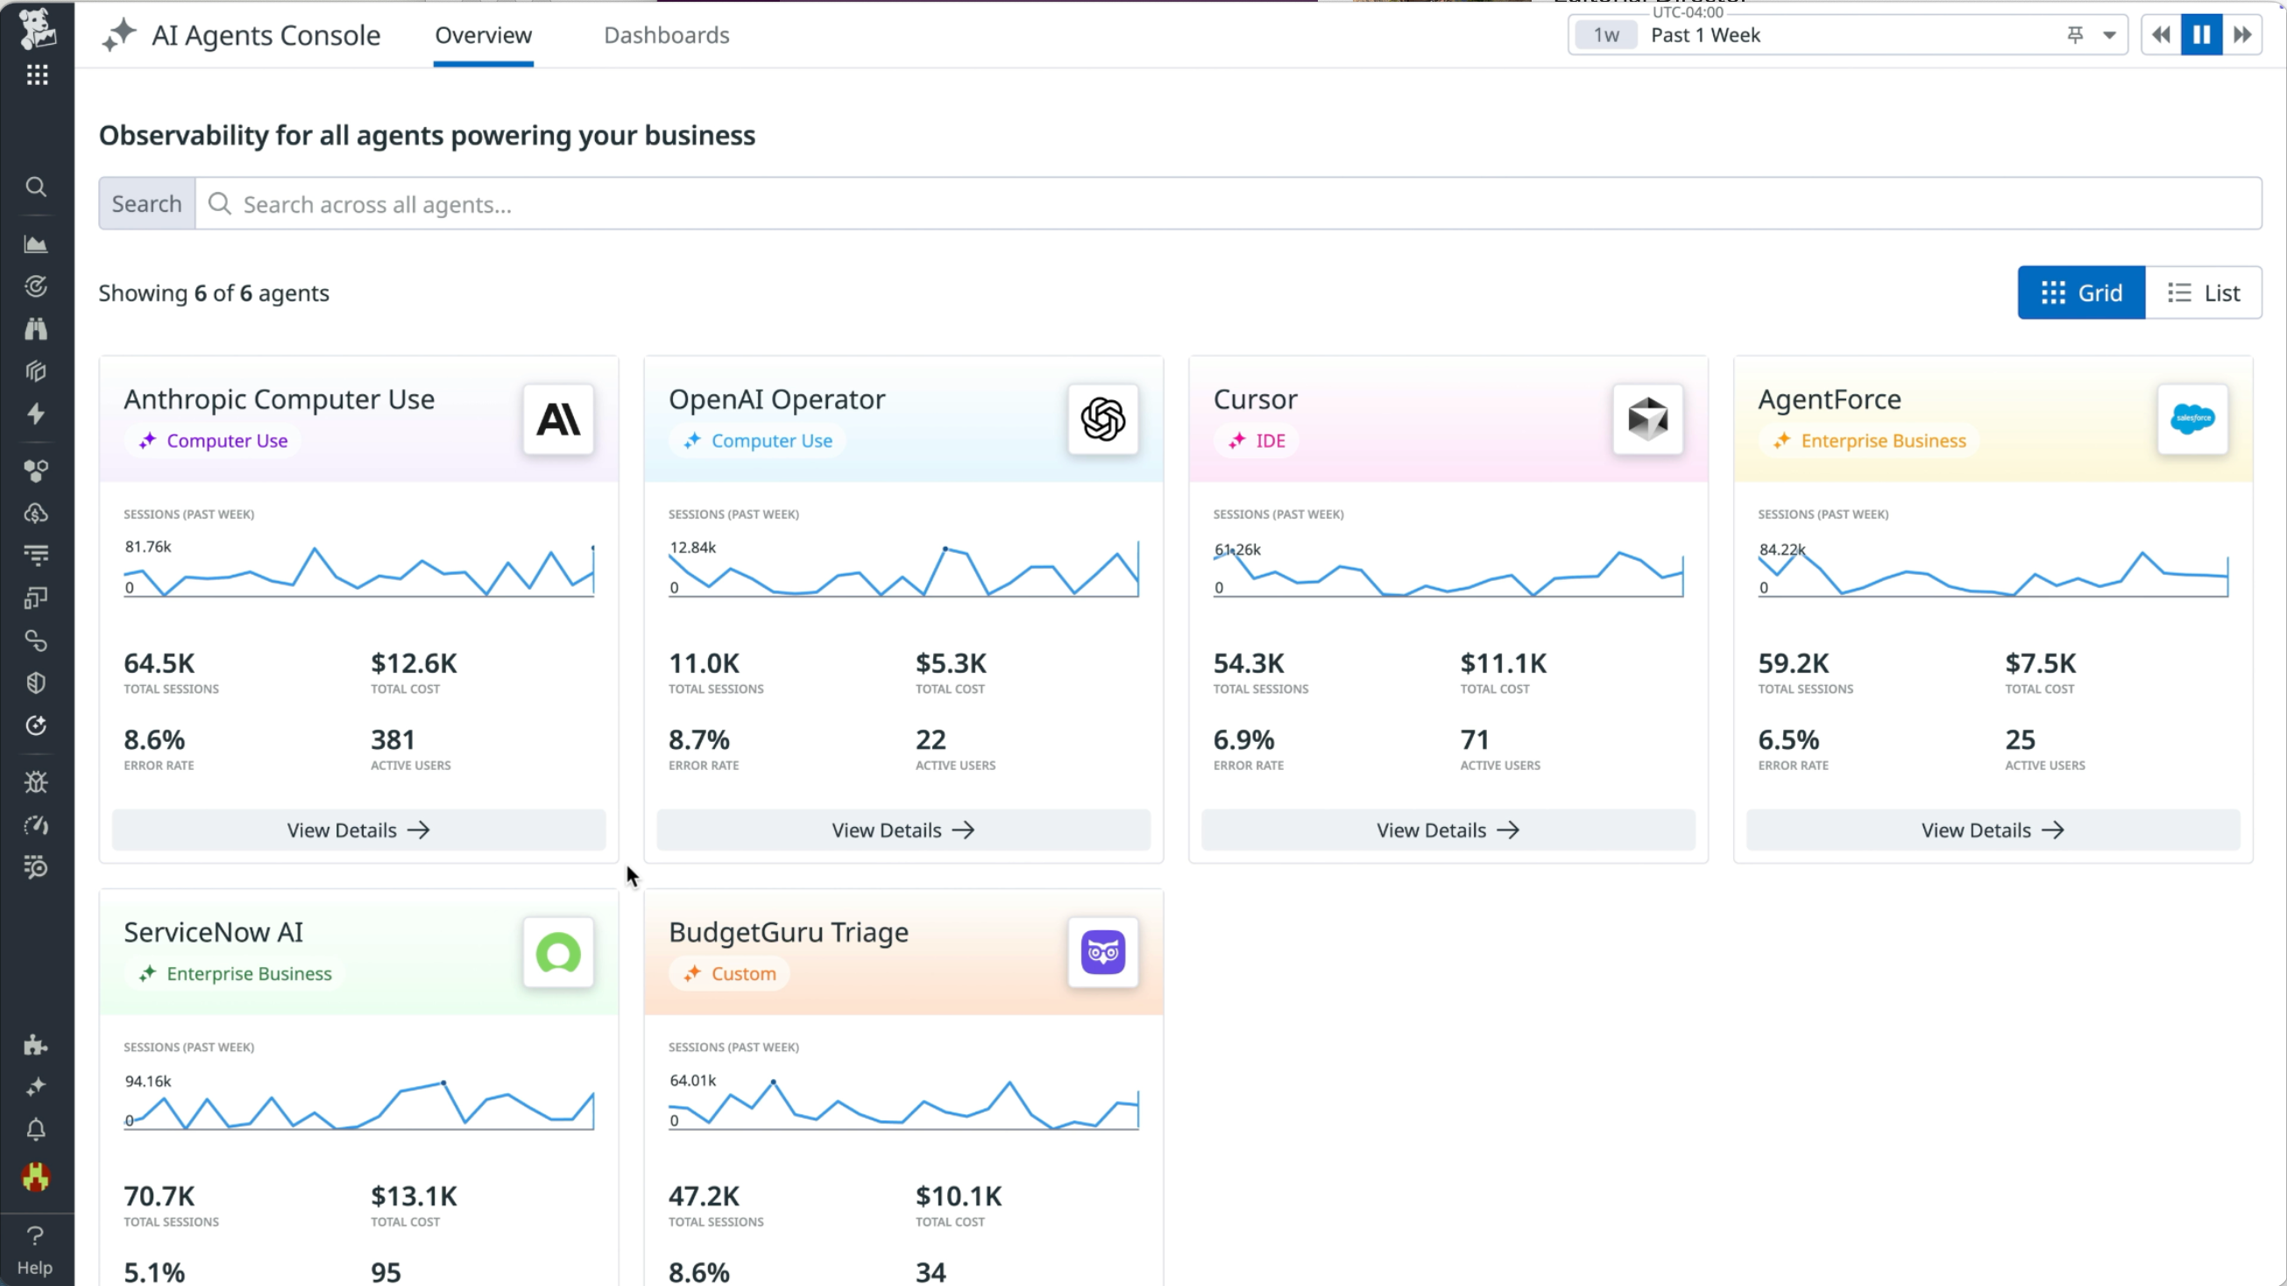2287x1286 pixels.
Task: Select the Watchdog binoculars icon in sidebar
Action: (x=37, y=329)
